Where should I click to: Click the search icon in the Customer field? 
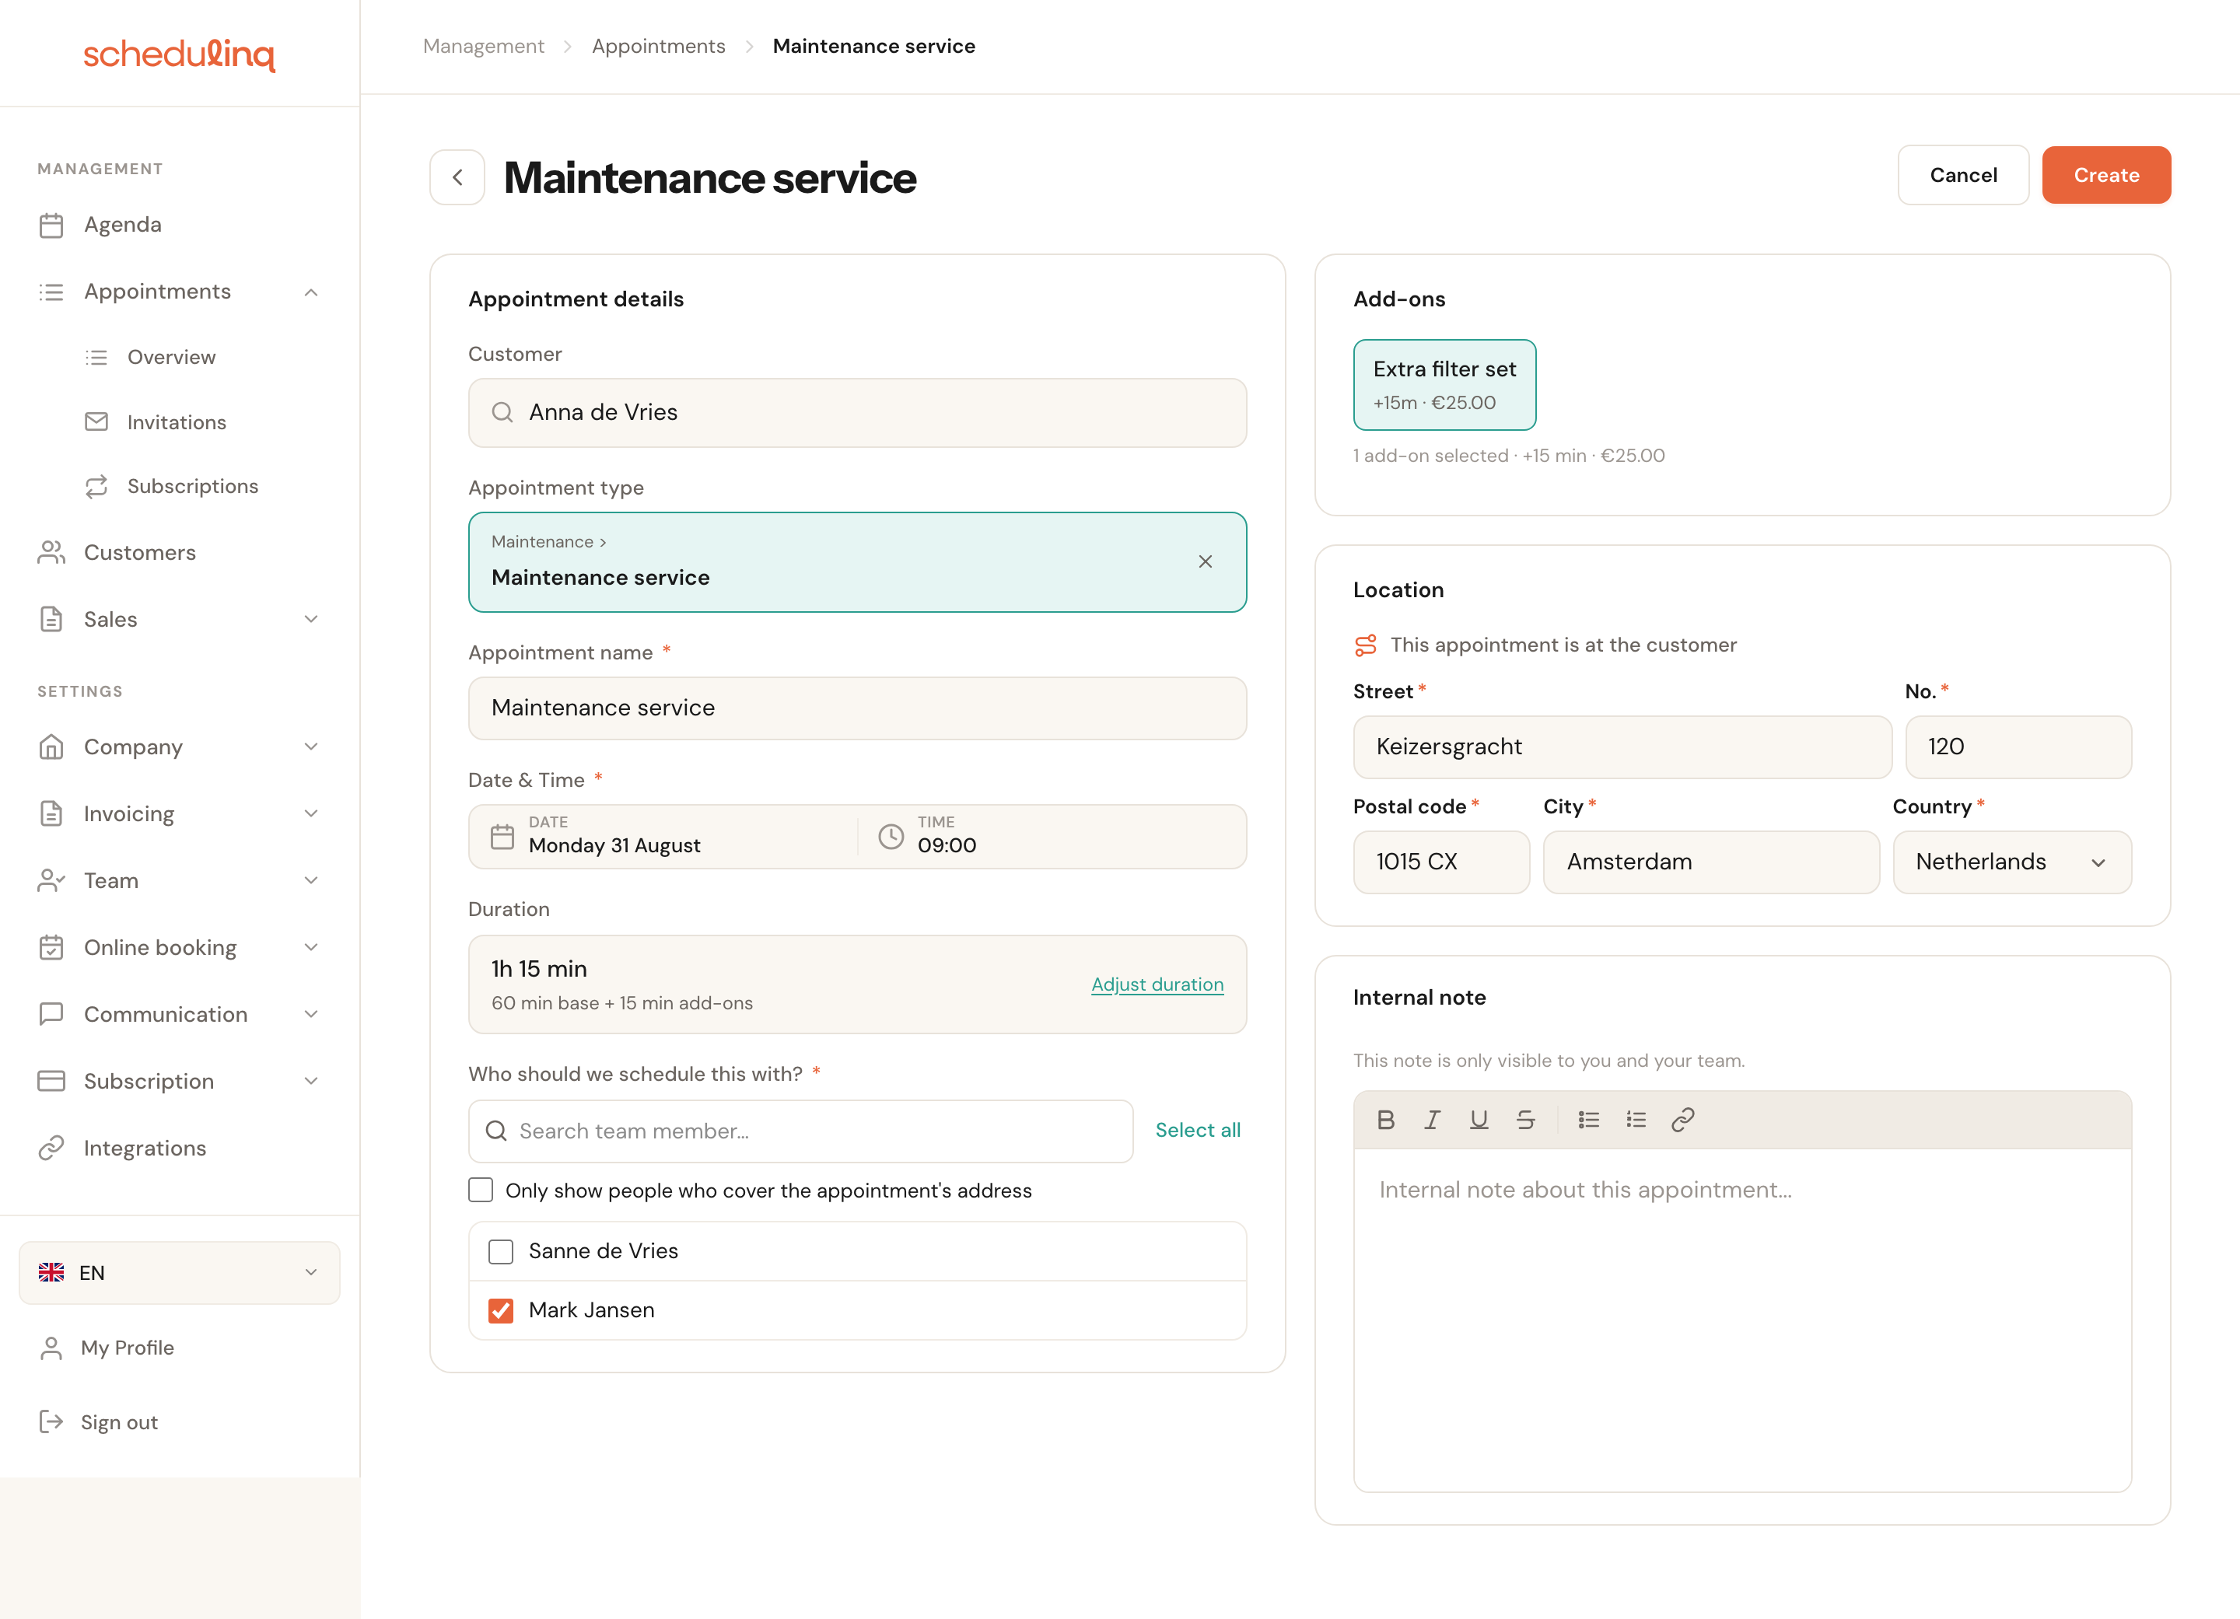tap(502, 413)
